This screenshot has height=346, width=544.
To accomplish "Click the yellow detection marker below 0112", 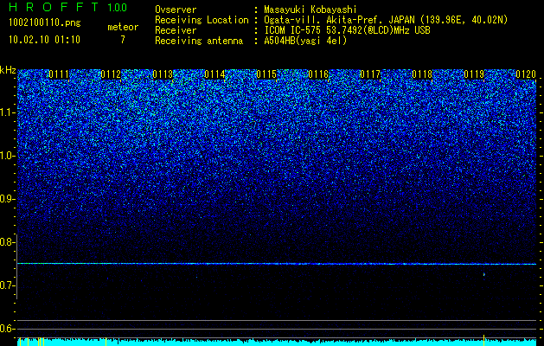I will tap(106, 342).
